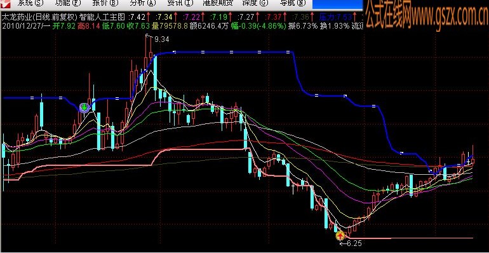The height and width of the screenshot is (253, 489).
Task: Click the blue 压力:7.53 pressure value
Action: [335, 17]
